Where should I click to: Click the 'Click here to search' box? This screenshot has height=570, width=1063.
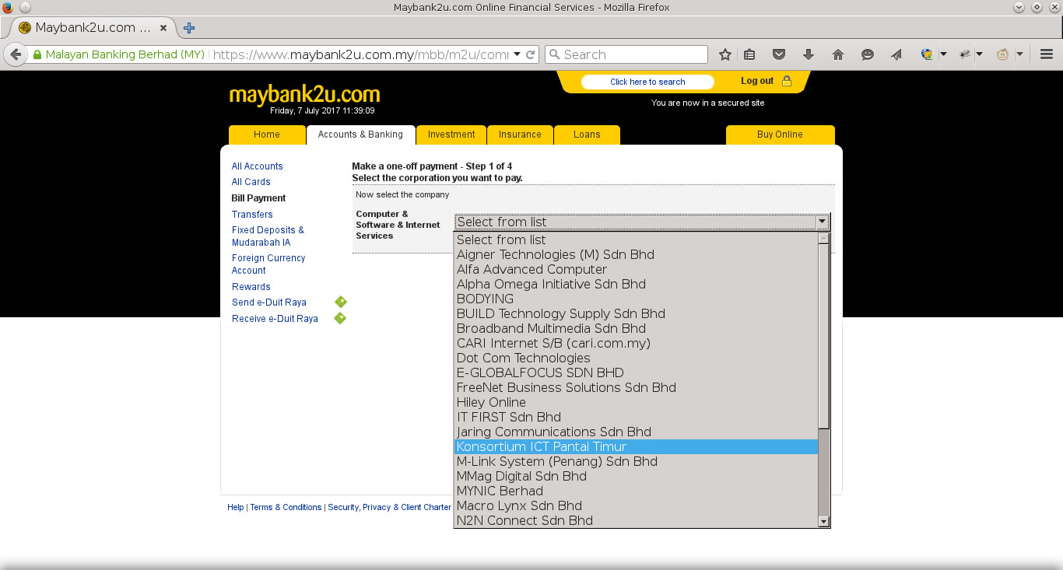[x=647, y=82]
